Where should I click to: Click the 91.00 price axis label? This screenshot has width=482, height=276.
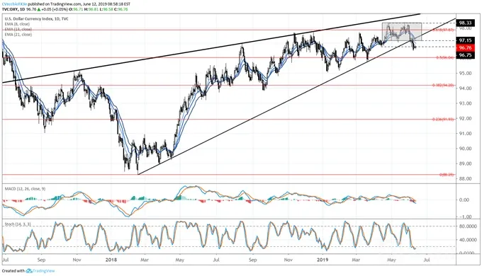click(x=465, y=134)
